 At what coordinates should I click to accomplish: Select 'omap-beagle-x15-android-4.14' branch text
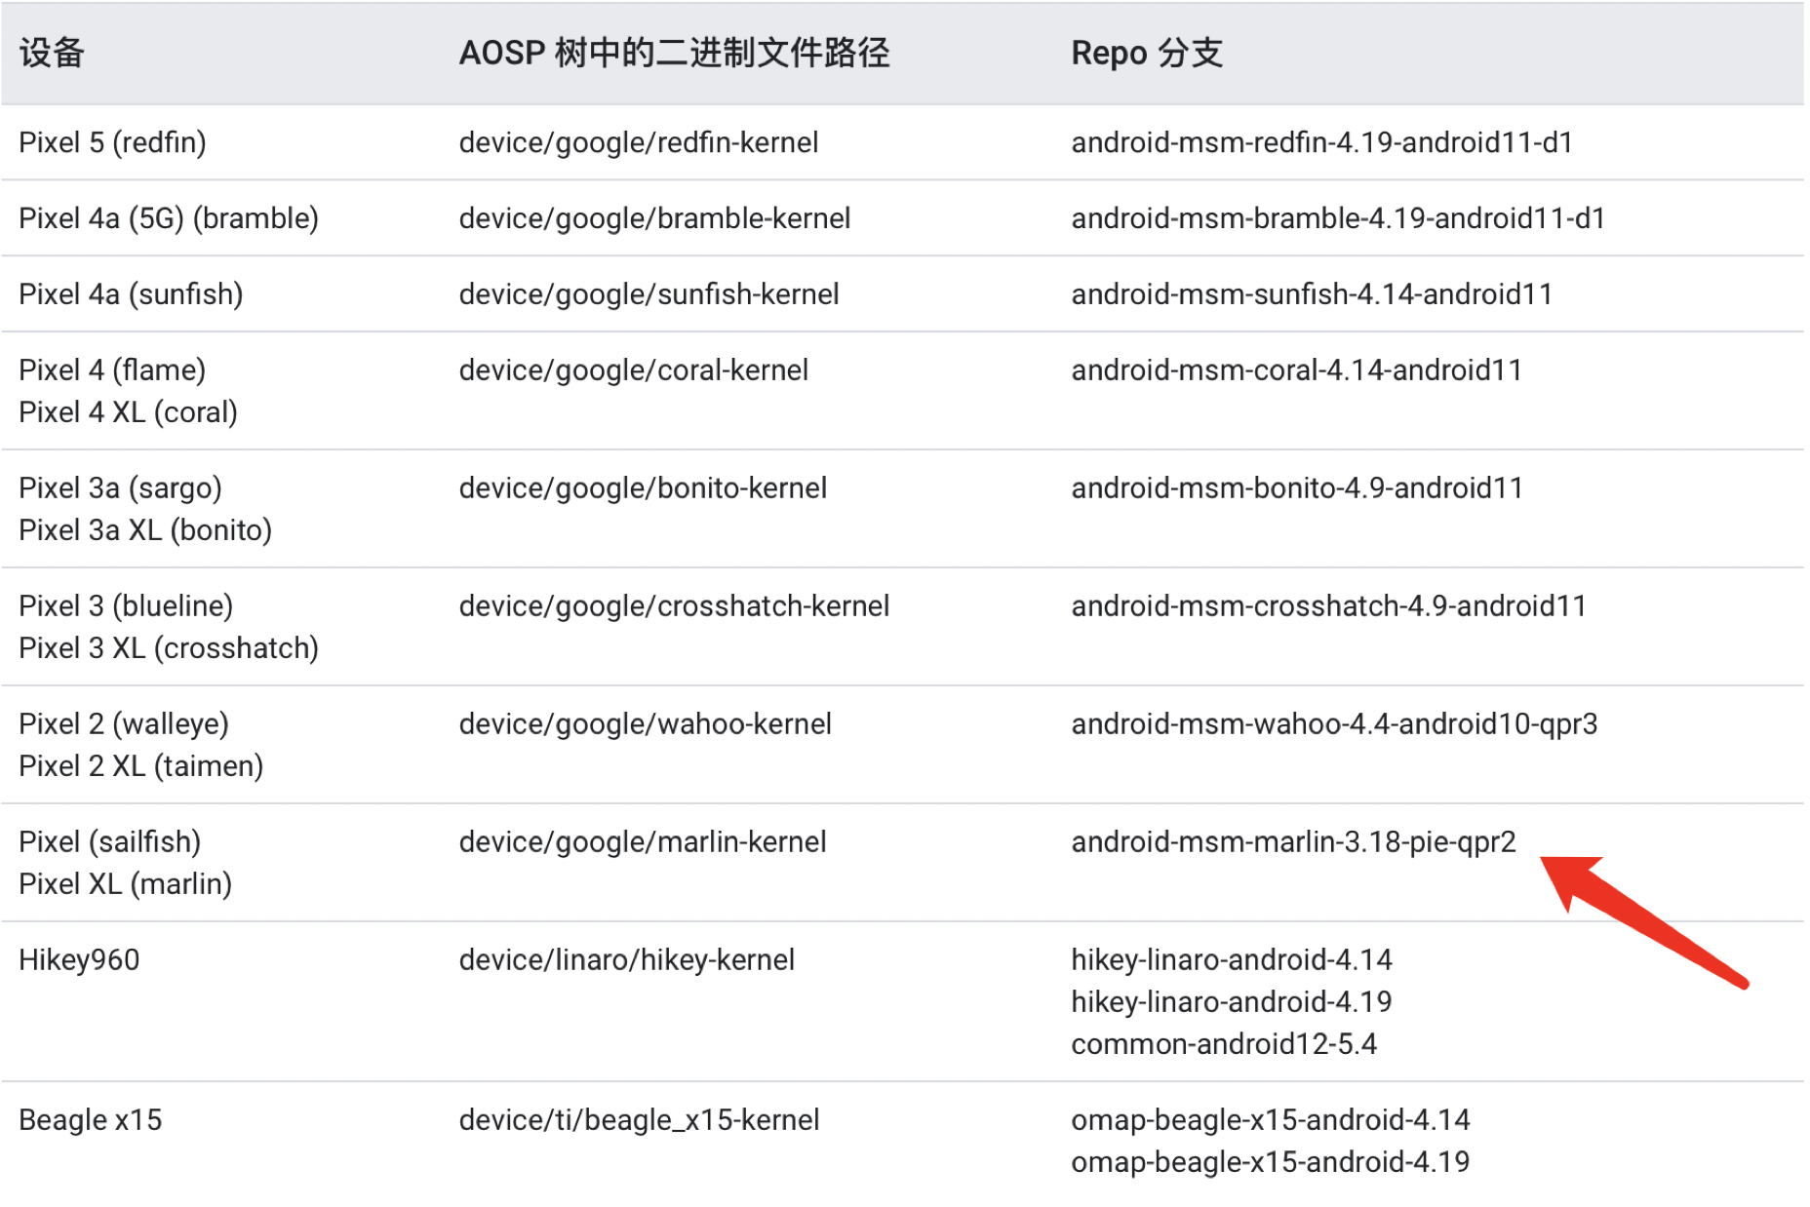pos(1270,1121)
